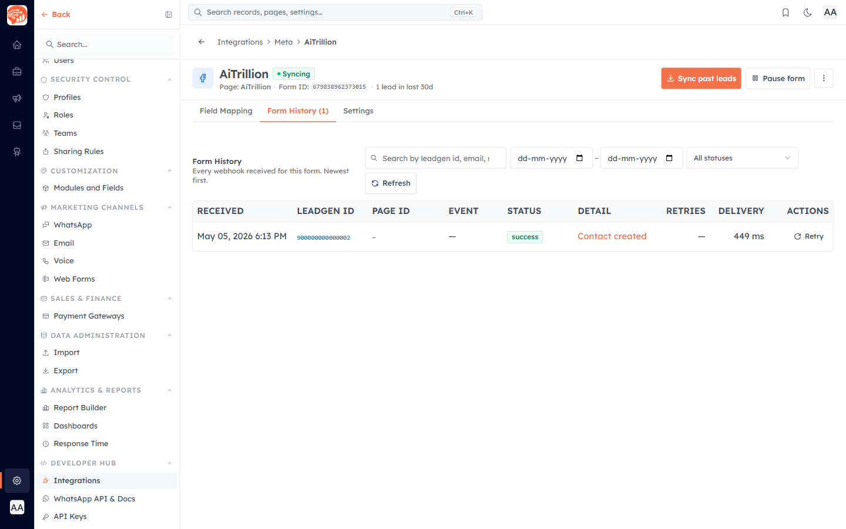846x529 pixels.
Task: Click the bookmark icon in top bar
Action: (785, 12)
